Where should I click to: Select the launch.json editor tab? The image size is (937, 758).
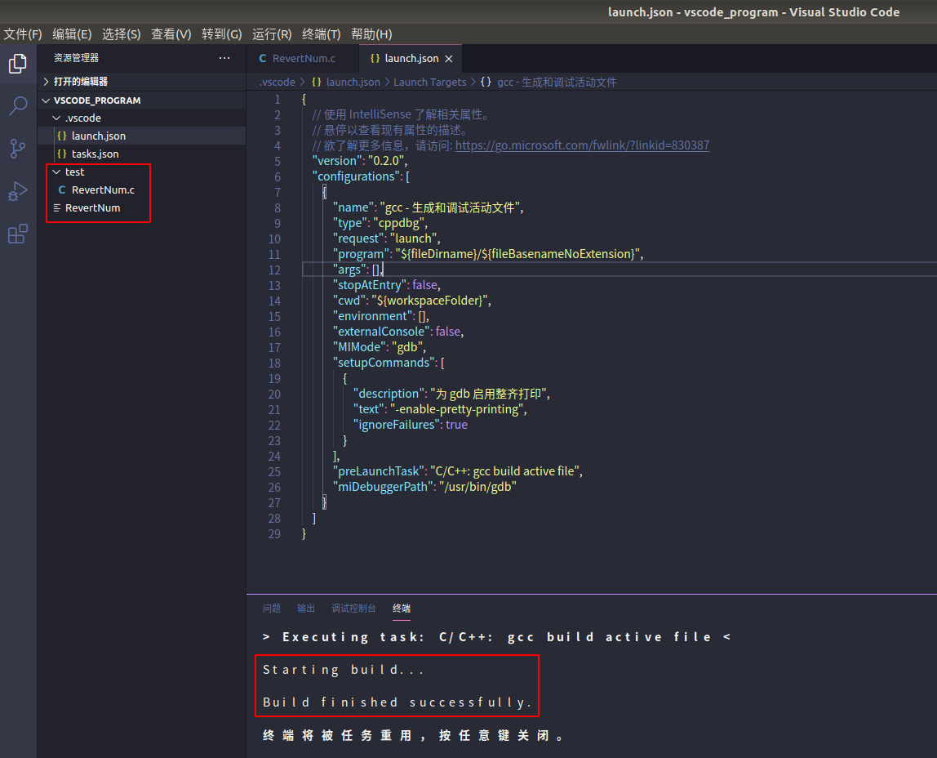[411, 59]
